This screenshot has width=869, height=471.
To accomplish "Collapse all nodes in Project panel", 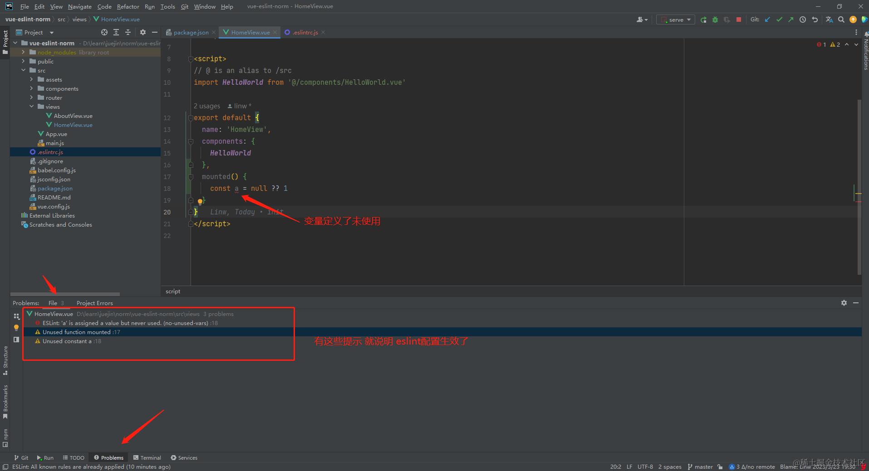I will (128, 32).
